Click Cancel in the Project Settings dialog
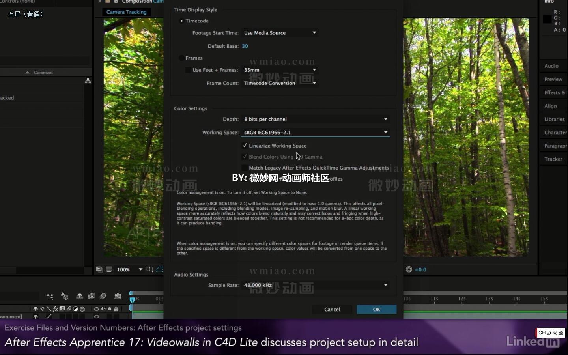This screenshot has height=355, width=568. (332, 310)
